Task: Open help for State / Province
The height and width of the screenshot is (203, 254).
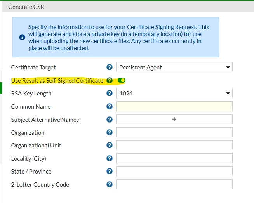Action: [x=110, y=171]
